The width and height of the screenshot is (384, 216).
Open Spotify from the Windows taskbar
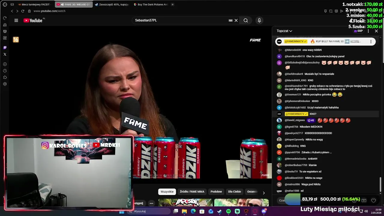tap(229, 211)
